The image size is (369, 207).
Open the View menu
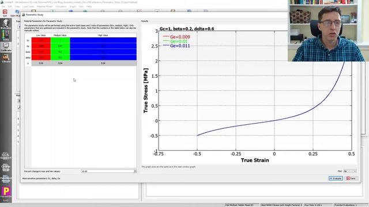click(x=81, y=6)
